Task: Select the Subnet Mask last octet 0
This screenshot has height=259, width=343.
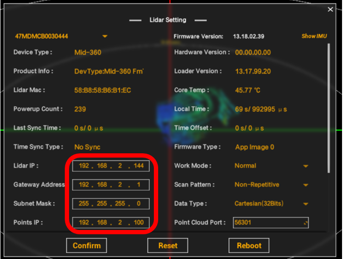Action: (x=139, y=204)
